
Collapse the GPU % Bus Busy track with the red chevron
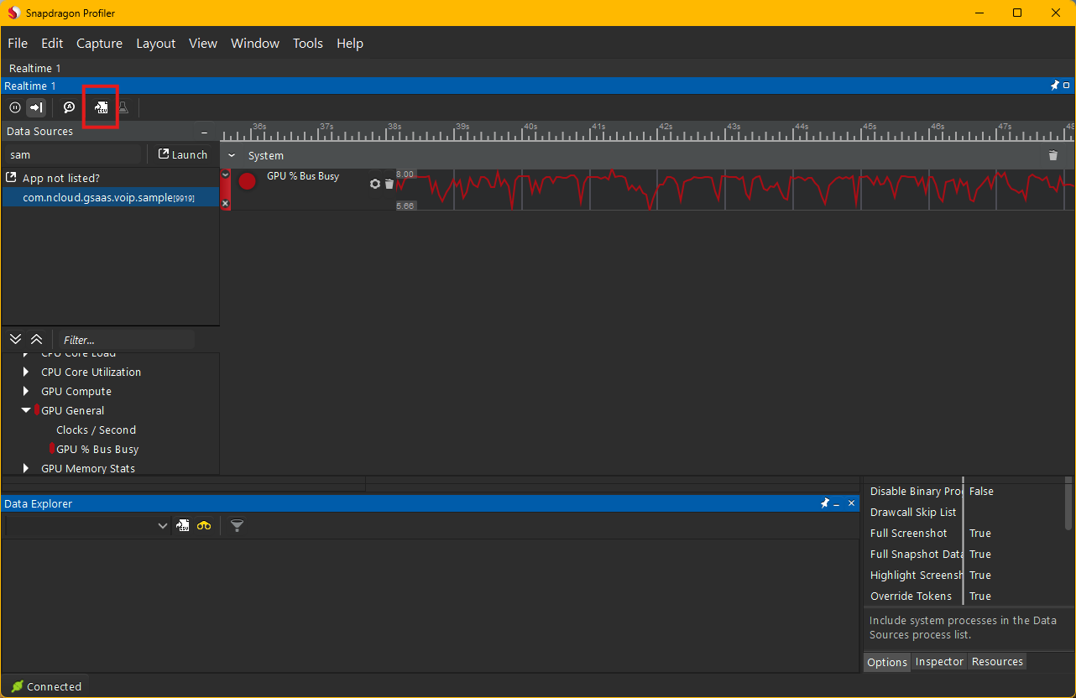[225, 174]
